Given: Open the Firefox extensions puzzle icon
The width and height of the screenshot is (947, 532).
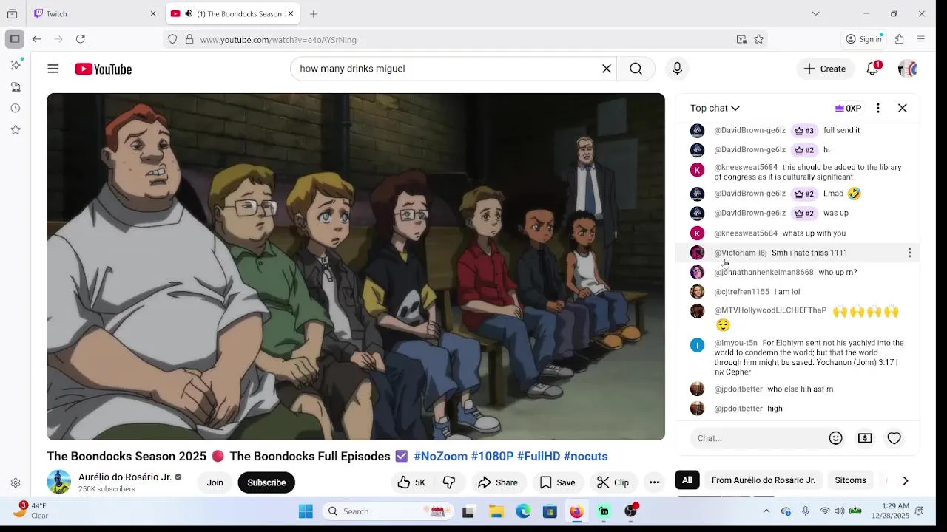Looking at the screenshot, I should pyautogui.click(x=900, y=39).
